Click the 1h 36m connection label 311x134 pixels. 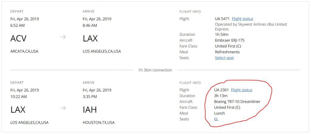[x=155, y=70]
